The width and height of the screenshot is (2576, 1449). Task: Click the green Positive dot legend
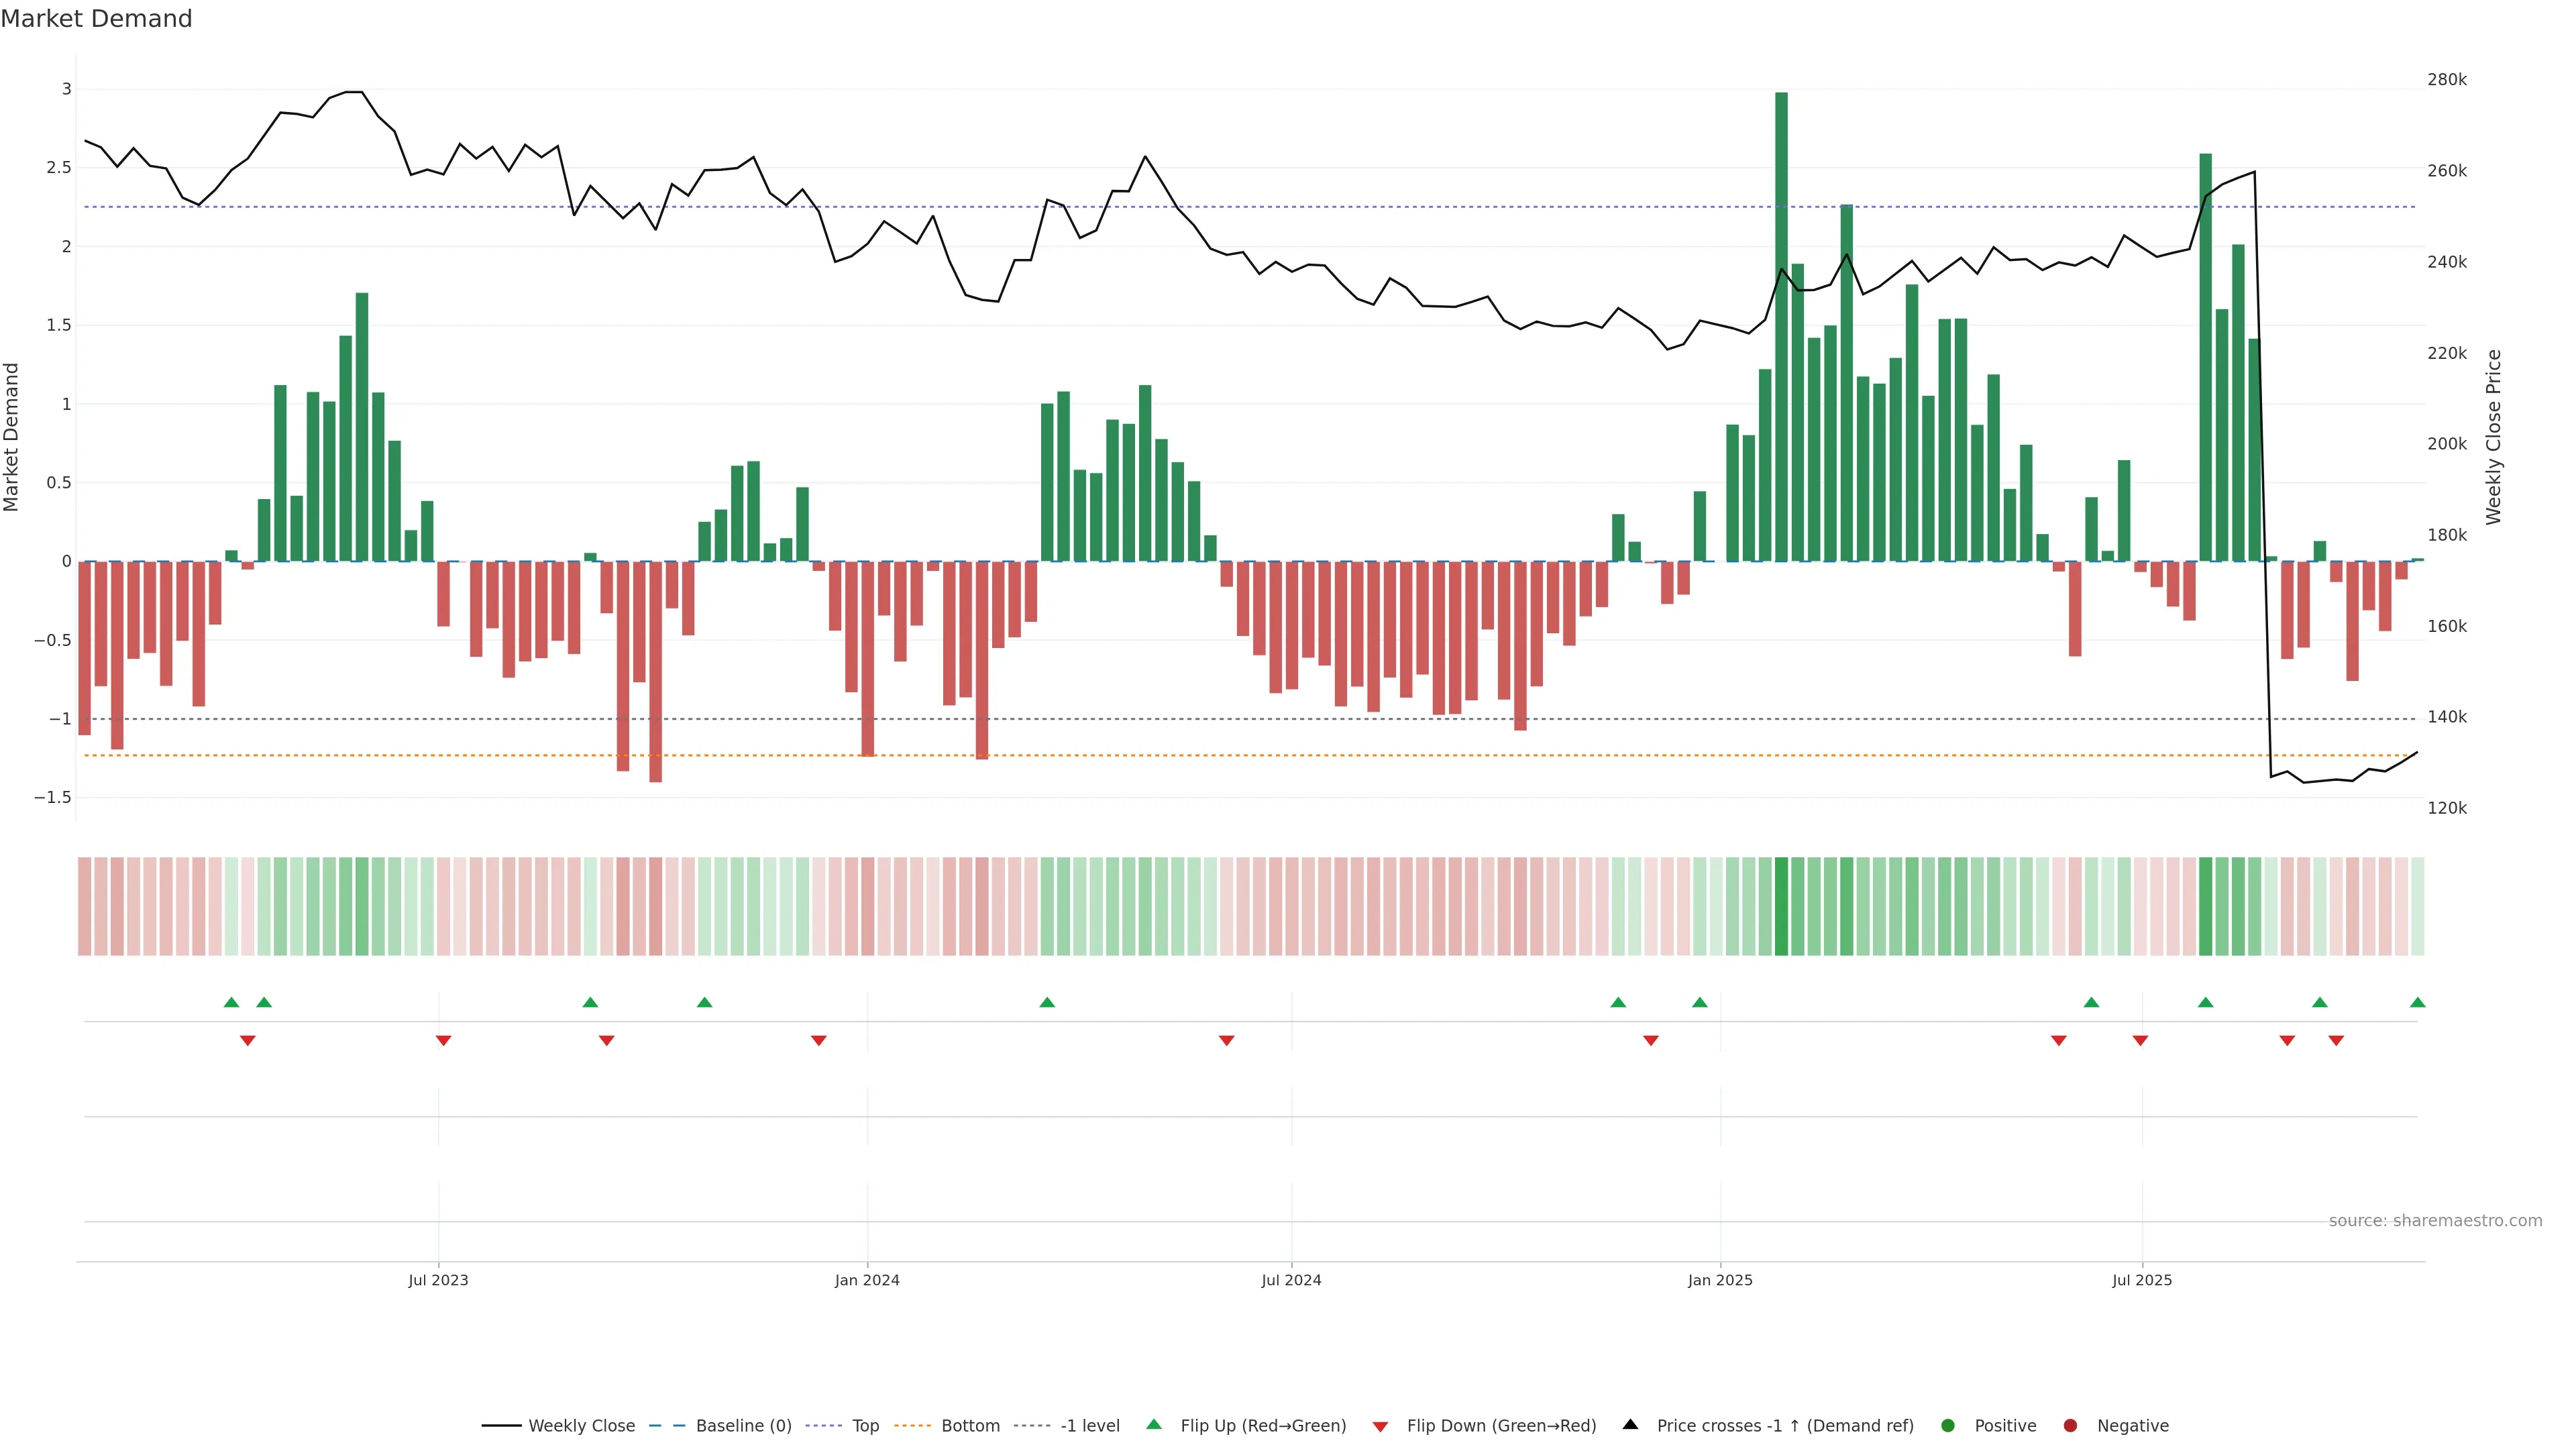[1947, 1426]
